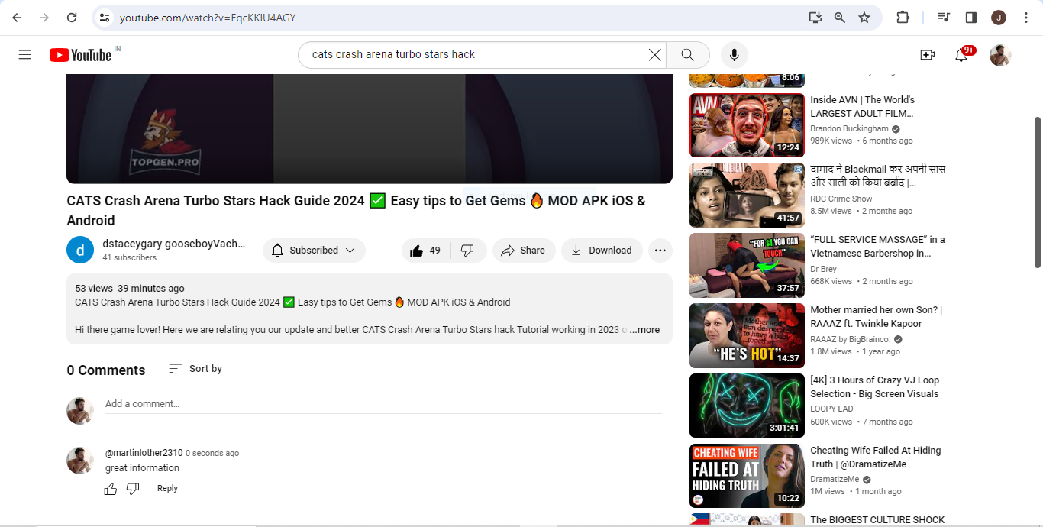This screenshot has width=1043, height=527.
Task: Open channel avatar 'd' of dstaceygary
Action: pos(80,250)
